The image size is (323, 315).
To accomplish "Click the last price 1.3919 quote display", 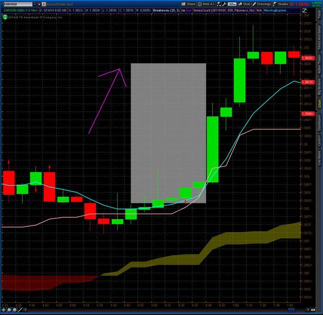I will [x=300, y=4].
